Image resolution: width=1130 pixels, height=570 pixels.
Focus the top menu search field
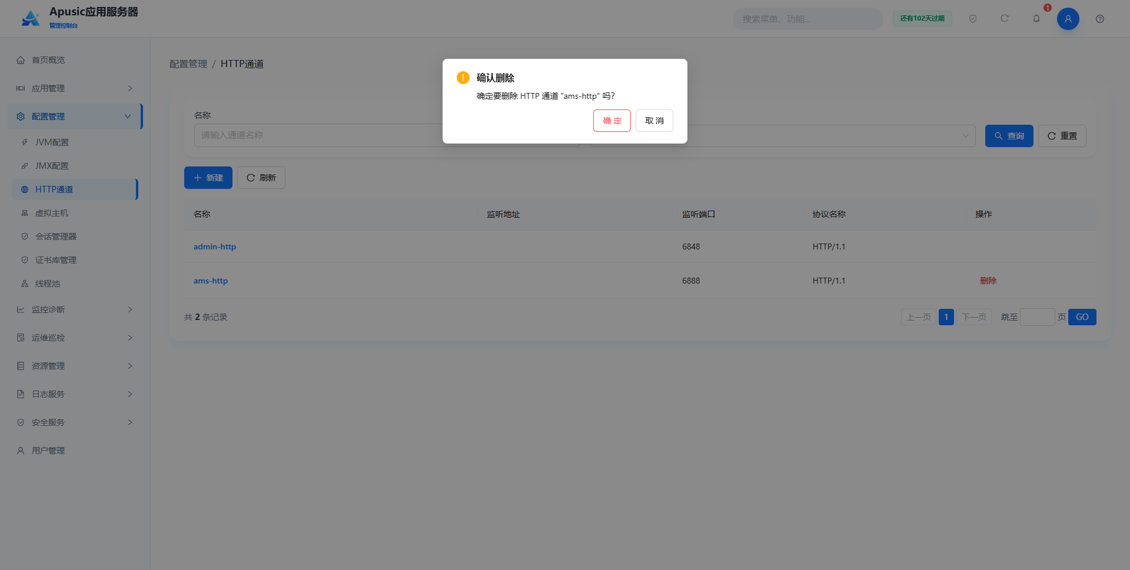click(807, 19)
